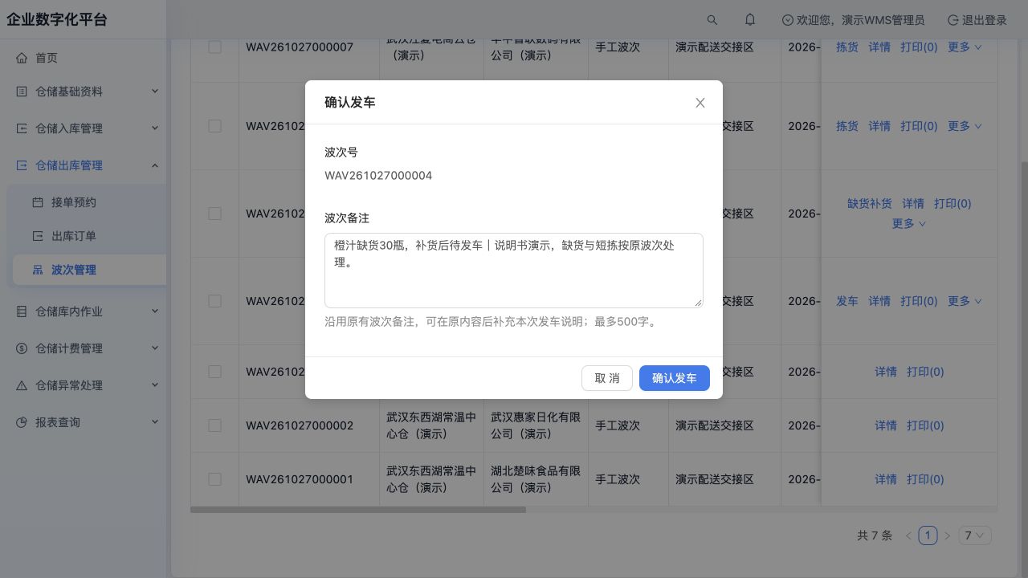
Task: Click the 仓储计费管理 coin icon
Action: [x=22, y=348]
